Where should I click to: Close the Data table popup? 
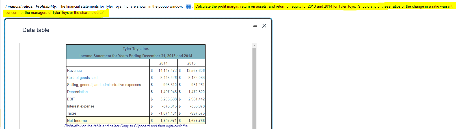pos(264,26)
